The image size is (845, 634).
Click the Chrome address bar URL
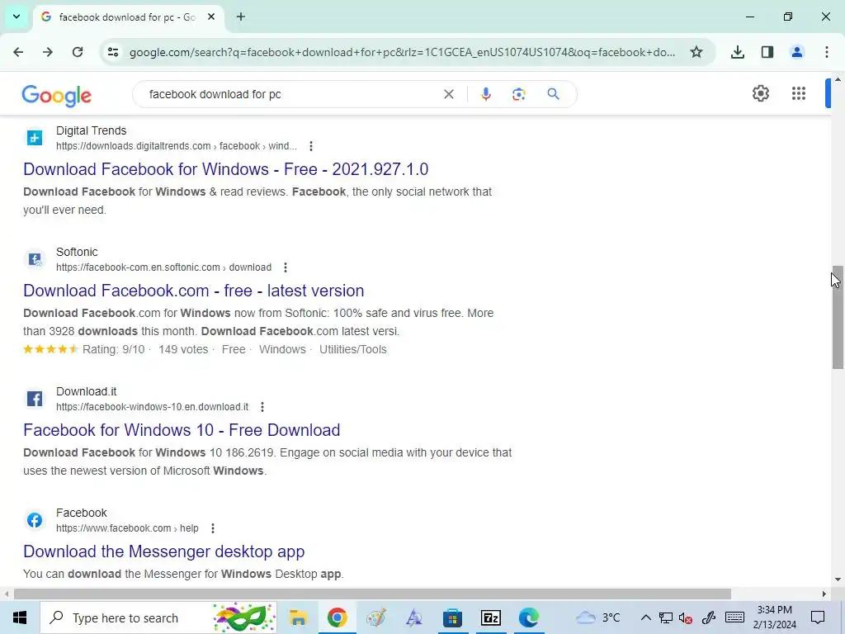pyautogui.click(x=402, y=52)
